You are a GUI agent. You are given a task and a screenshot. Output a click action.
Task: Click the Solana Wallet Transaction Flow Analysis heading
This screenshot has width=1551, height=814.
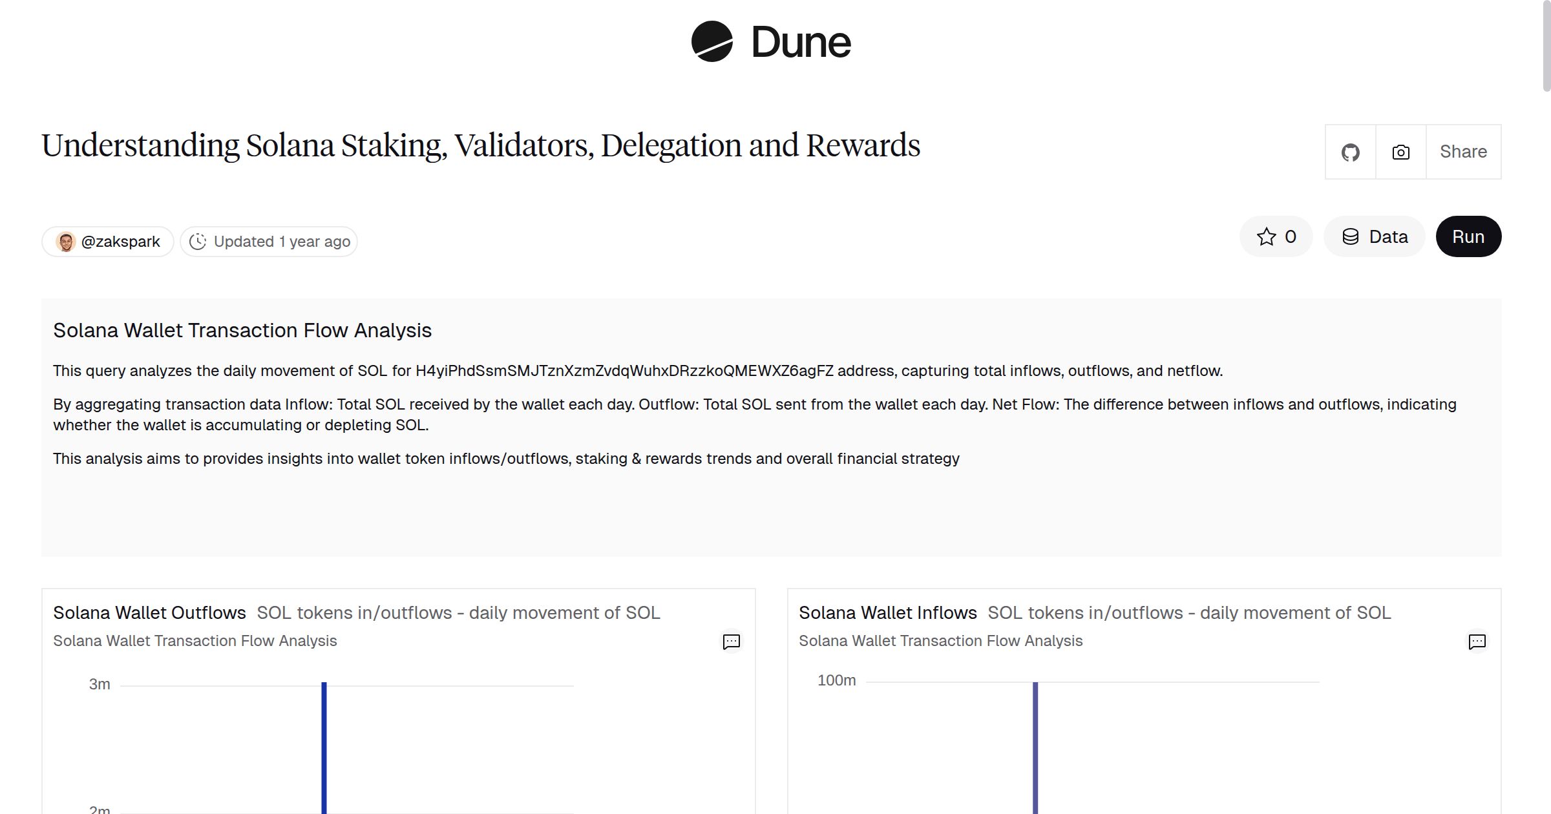(242, 330)
